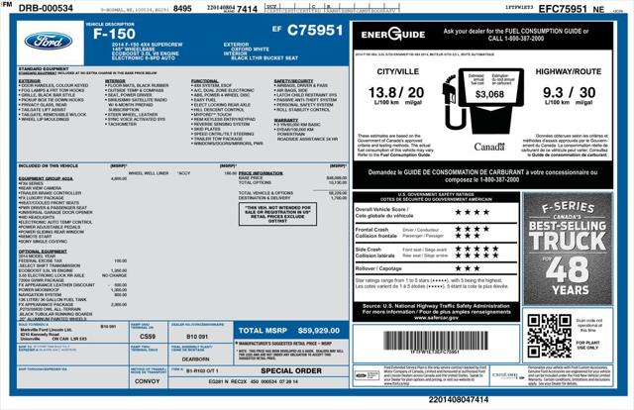Image resolution: width=634 pixels, height=410 pixels.
Task: Click the overall vehicle score stars
Action: (471, 211)
